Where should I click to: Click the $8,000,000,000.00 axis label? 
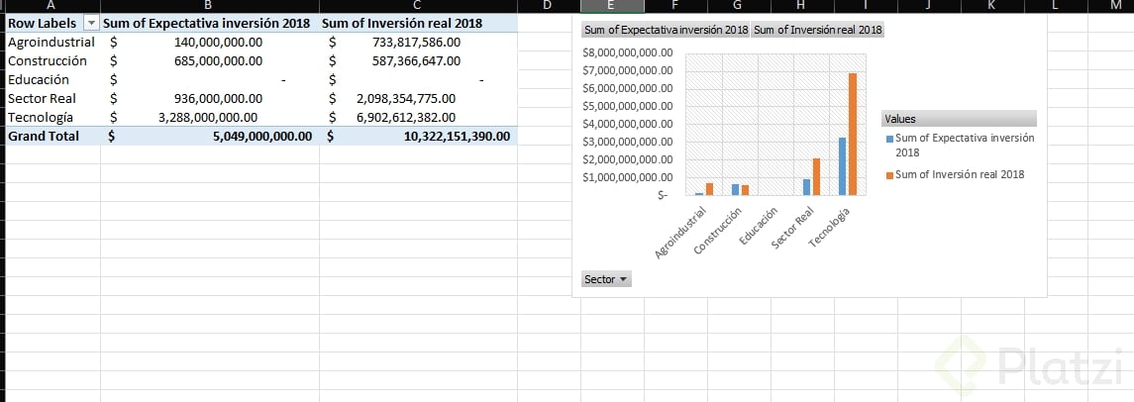(627, 52)
